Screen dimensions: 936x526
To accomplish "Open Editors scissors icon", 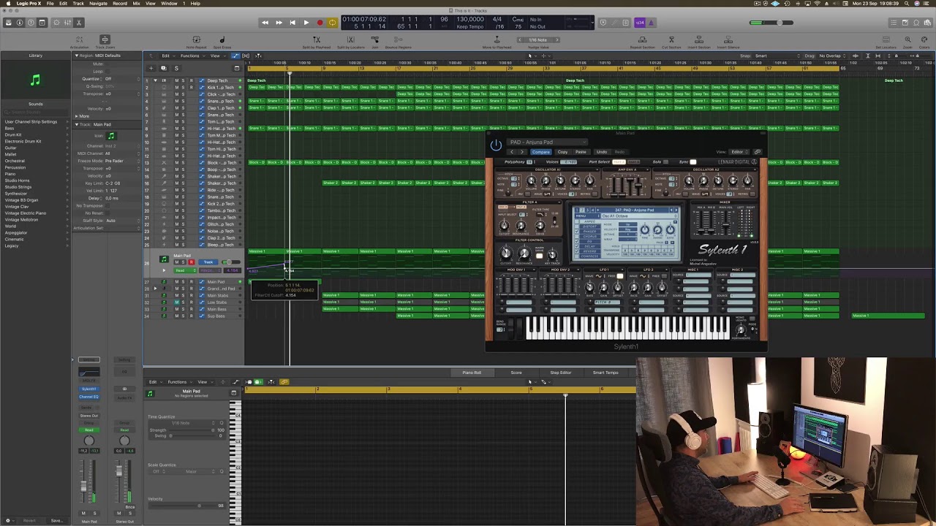I will pos(78,23).
